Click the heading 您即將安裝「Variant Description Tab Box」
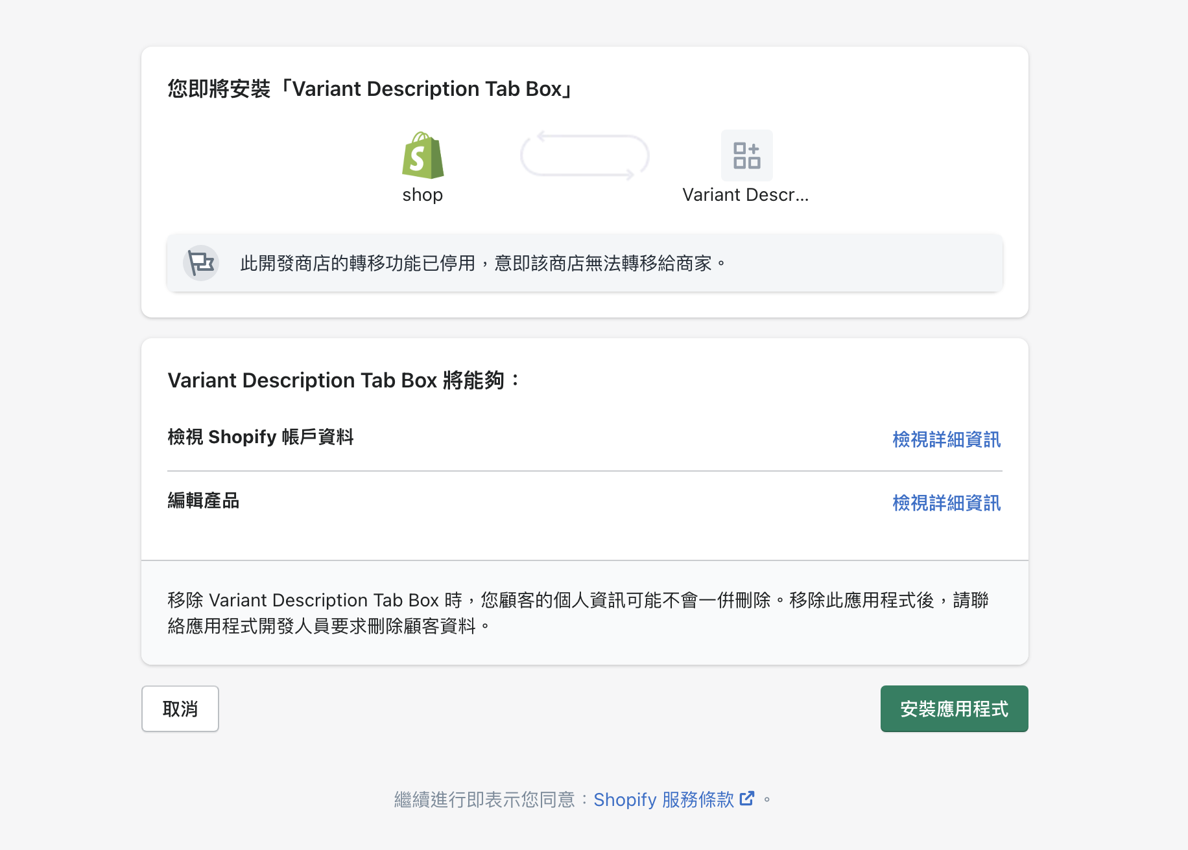The image size is (1188, 850). (x=370, y=89)
